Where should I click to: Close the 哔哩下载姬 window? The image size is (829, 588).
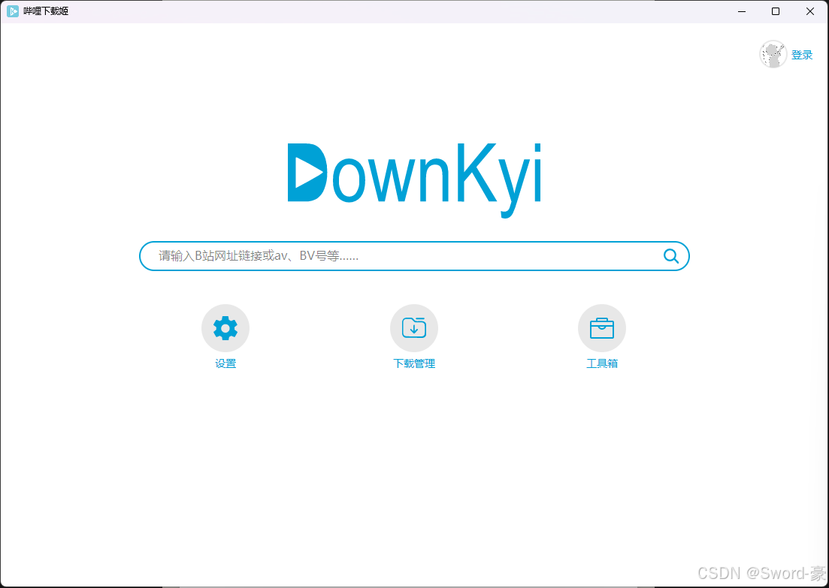(x=810, y=11)
